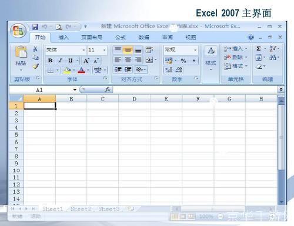Apply the red font color A
The image size is (294, 226).
click(82, 70)
